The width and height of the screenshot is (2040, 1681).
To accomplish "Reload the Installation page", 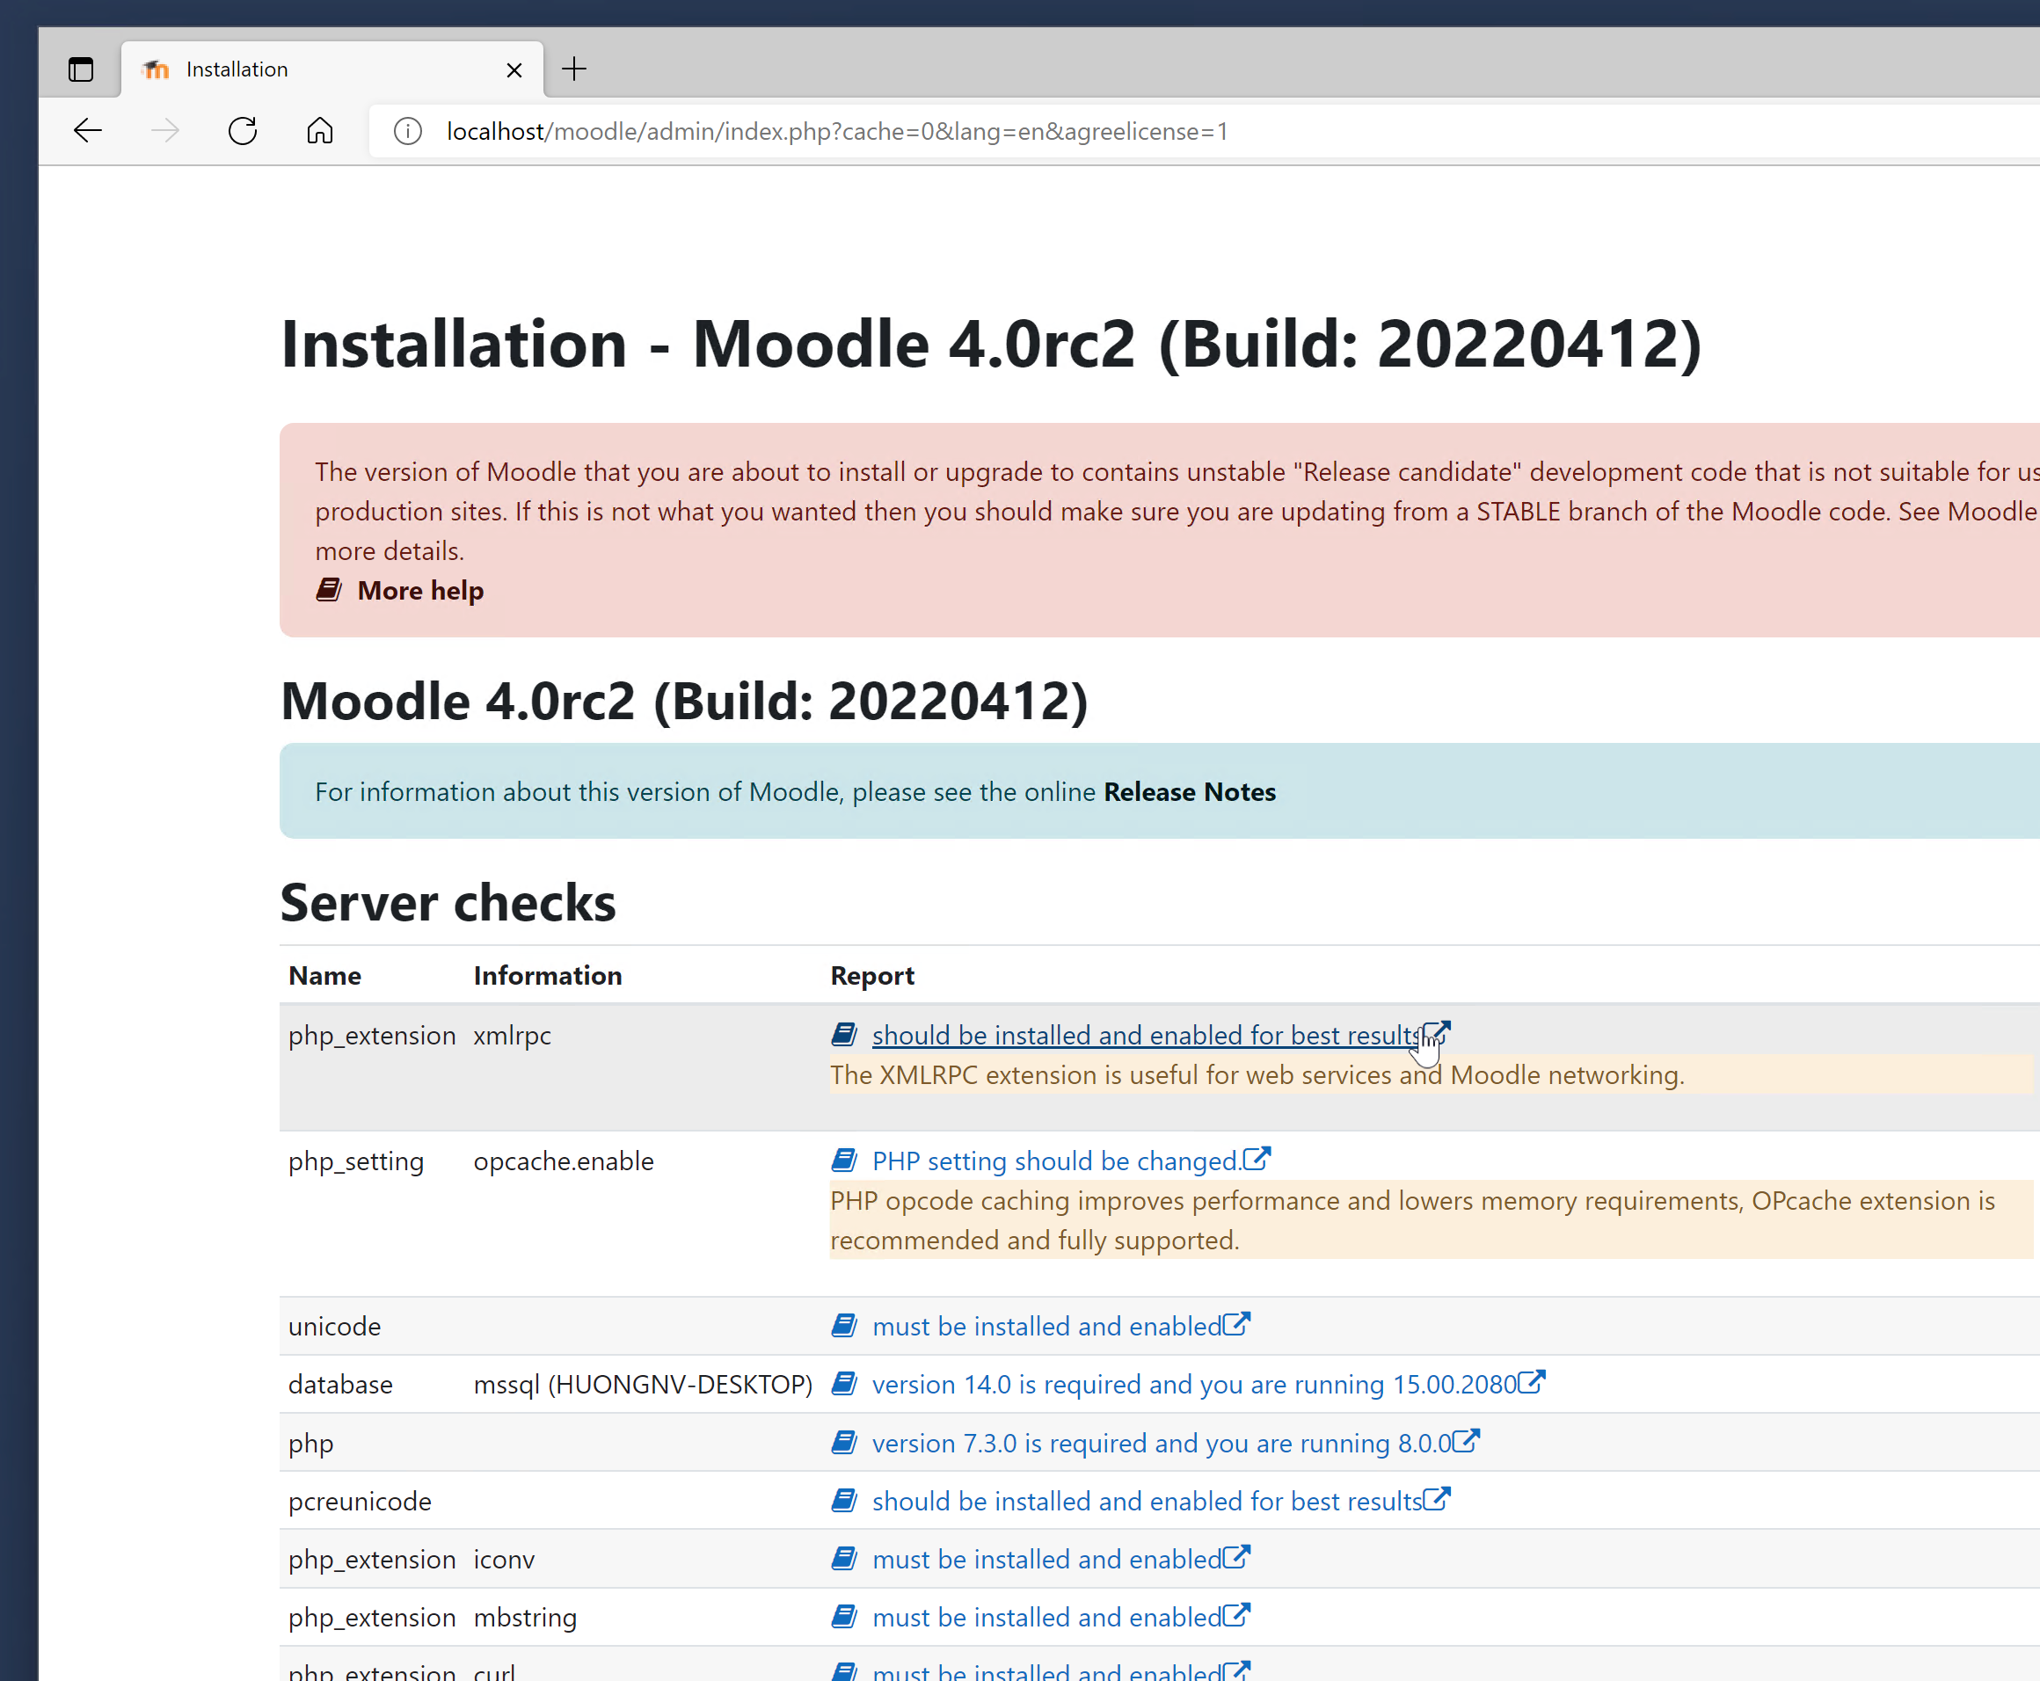I will coord(242,131).
